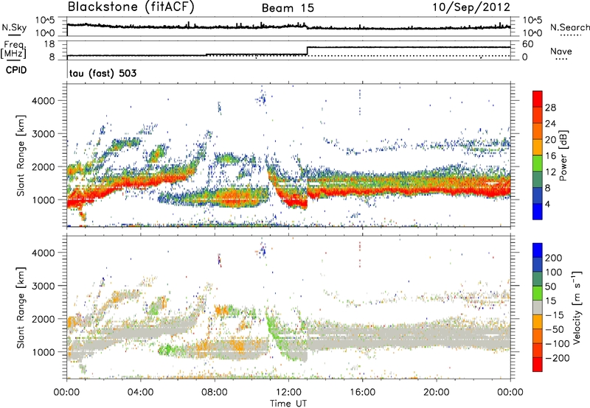Screen dimensions: 590x408
Task: Click the orange scatter band at 09:00 in power panel
Action: (x=237, y=199)
